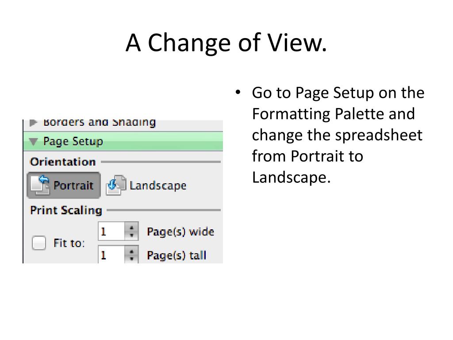Click the bullet text about Page Setup
Viewport: 453px width, 340px height.
click(338, 135)
